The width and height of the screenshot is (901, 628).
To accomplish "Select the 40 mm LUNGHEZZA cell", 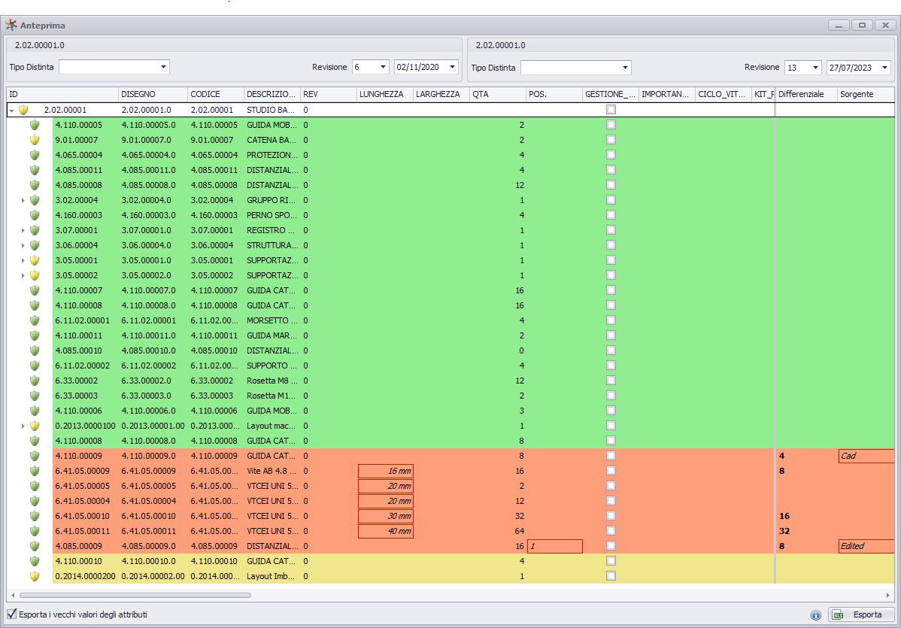I will pos(386,532).
